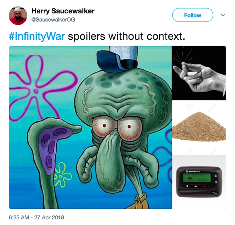Select the 'spoilers without context.' tweet text

click(126, 36)
